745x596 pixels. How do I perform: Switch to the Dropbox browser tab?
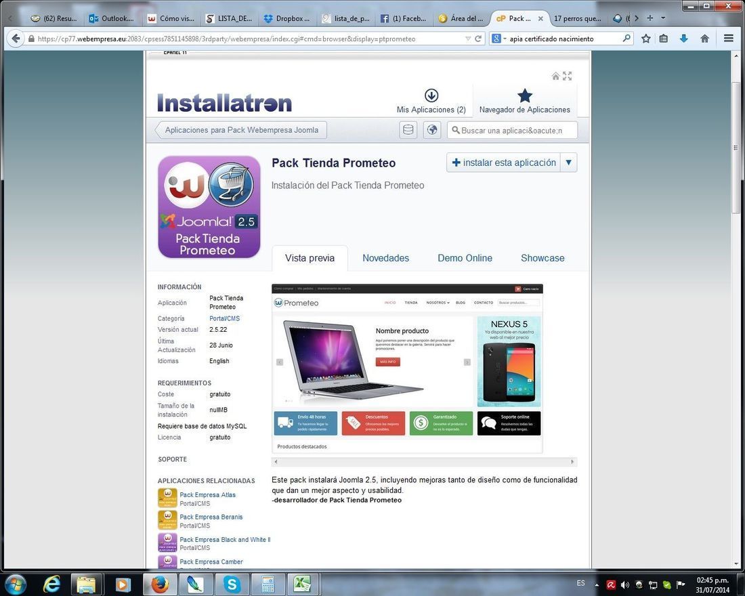pos(287,18)
